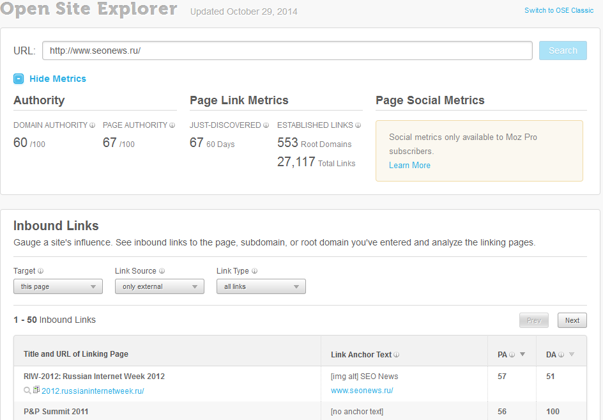The image size is (603, 420).
Task: Click the '[no anchor text]' cell
Action: tap(357, 412)
